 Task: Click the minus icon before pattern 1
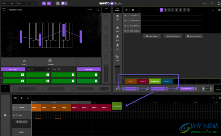pos(157,10)
